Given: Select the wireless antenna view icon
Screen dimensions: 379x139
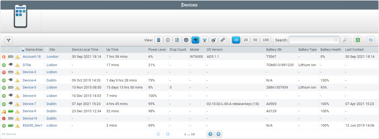Looking at the screenshot, I should coord(204,40).
